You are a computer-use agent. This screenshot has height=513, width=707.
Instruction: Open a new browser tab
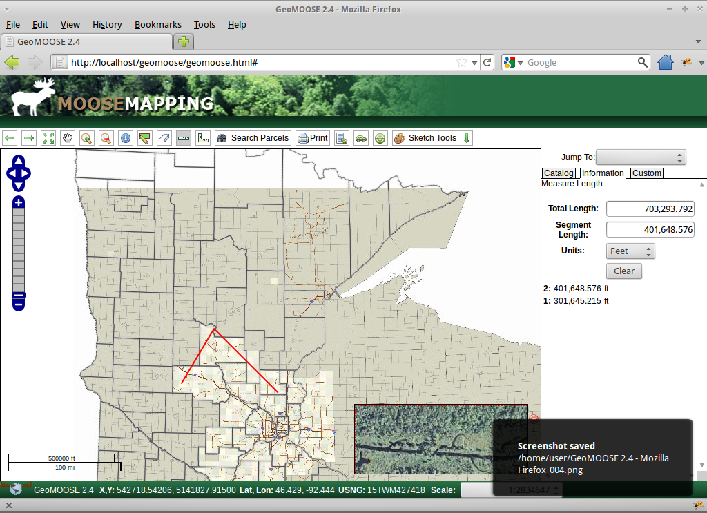click(x=184, y=42)
